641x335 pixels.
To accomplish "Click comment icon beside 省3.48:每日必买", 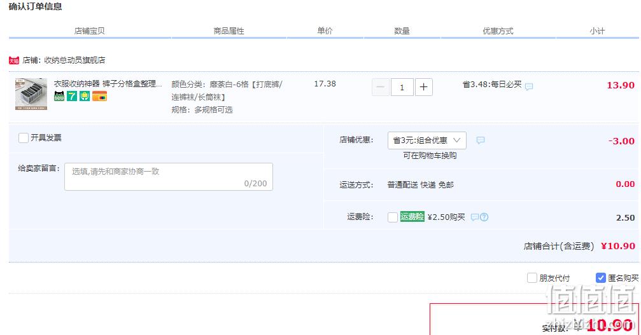I will (x=529, y=86).
